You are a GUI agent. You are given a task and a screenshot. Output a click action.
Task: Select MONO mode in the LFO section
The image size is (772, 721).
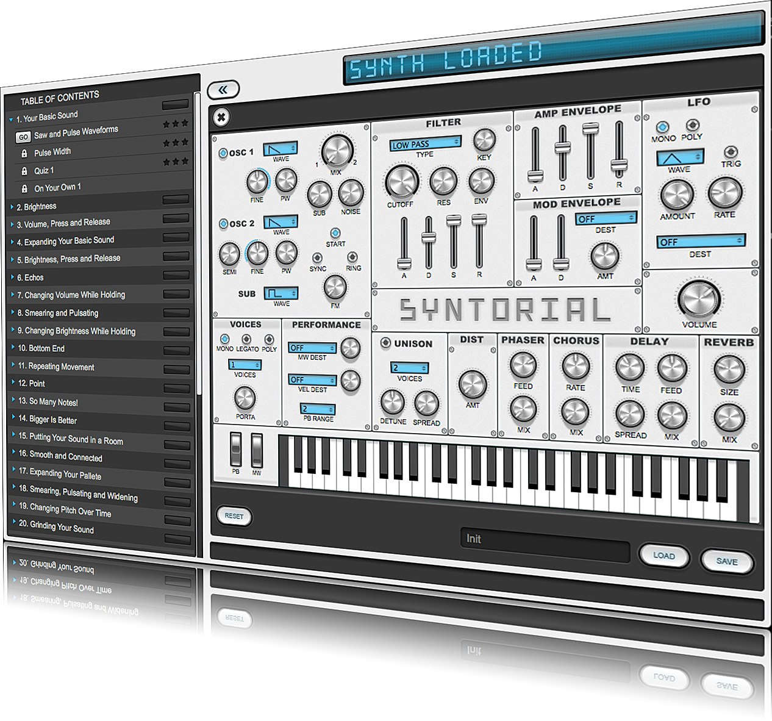point(662,127)
